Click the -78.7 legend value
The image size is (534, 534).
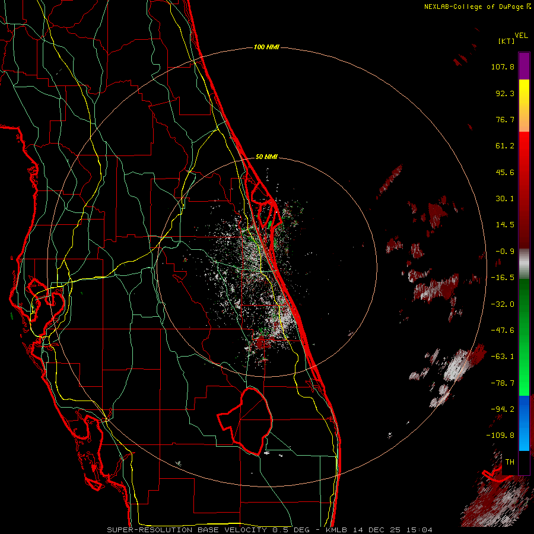503,383
